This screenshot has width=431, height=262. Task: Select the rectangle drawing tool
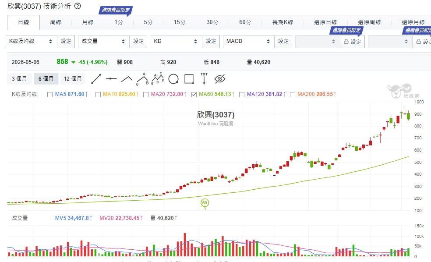(189, 79)
